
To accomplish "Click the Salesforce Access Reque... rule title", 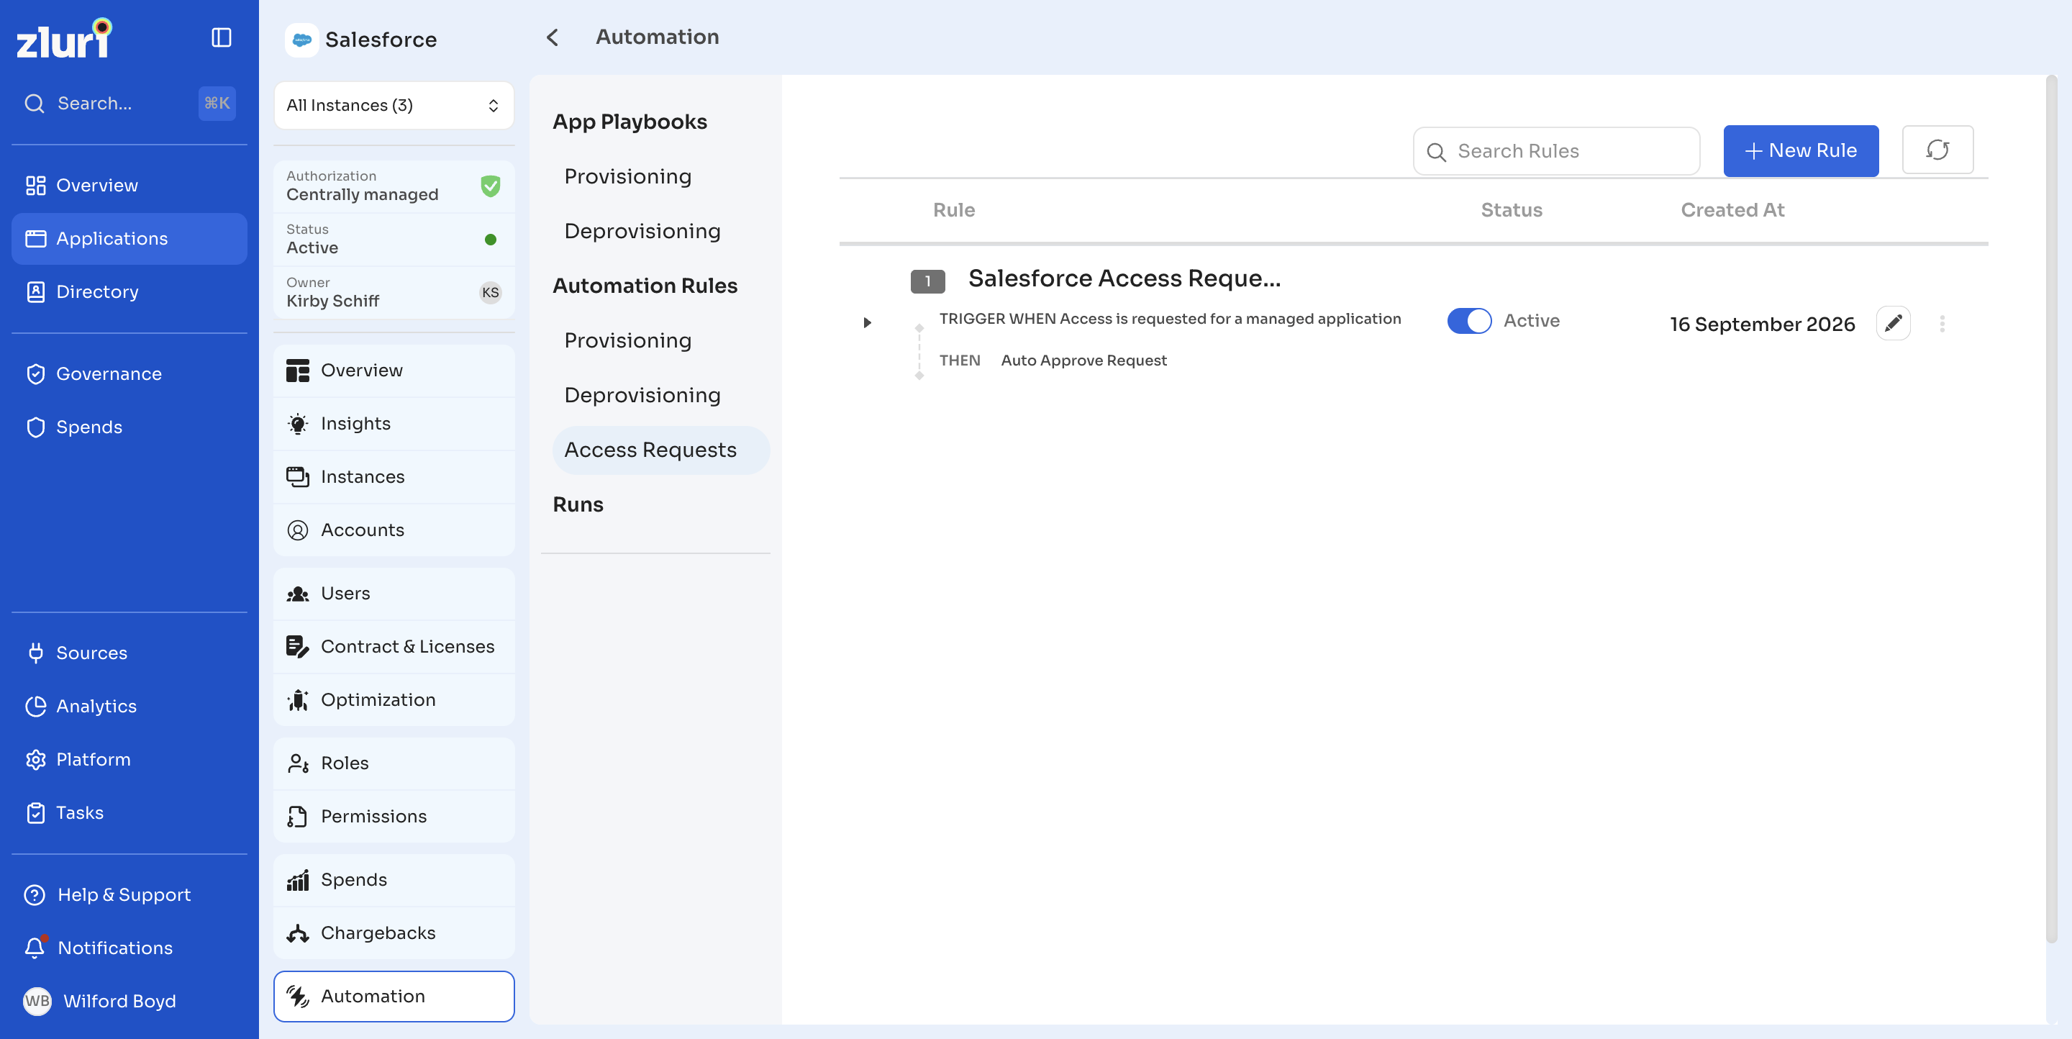I will [1124, 278].
